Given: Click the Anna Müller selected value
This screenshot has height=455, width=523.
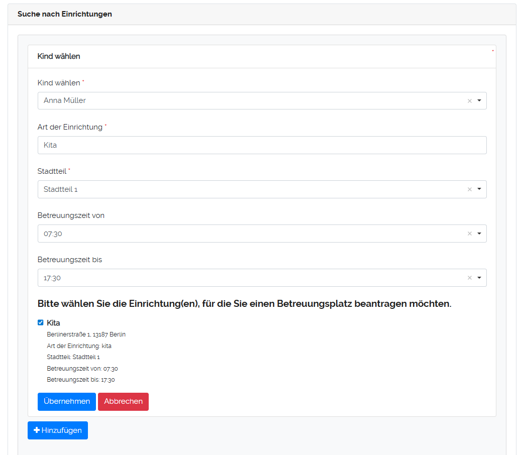Looking at the screenshot, I should 65,100.
